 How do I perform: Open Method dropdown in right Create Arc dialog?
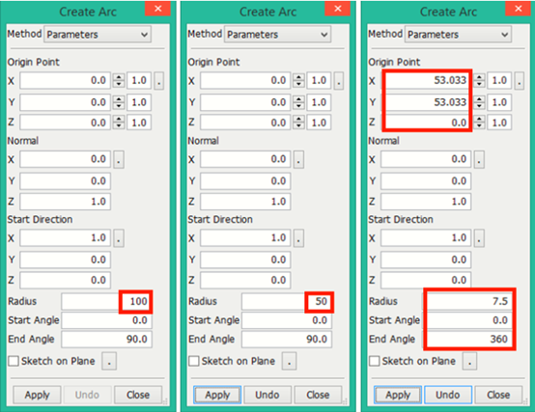[458, 35]
